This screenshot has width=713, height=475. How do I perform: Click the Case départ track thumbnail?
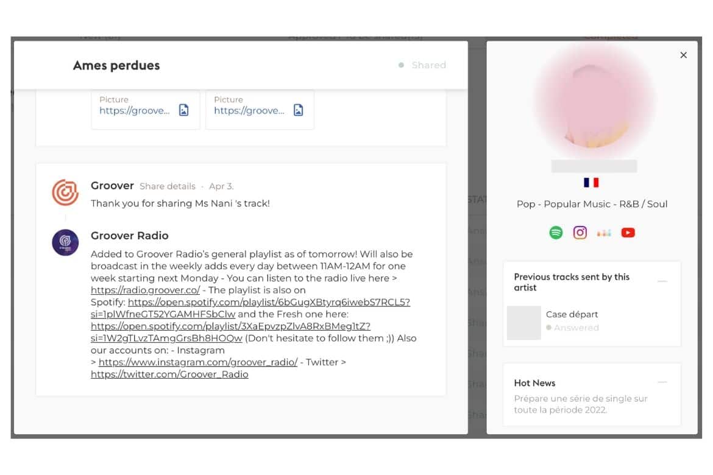coord(524,323)
